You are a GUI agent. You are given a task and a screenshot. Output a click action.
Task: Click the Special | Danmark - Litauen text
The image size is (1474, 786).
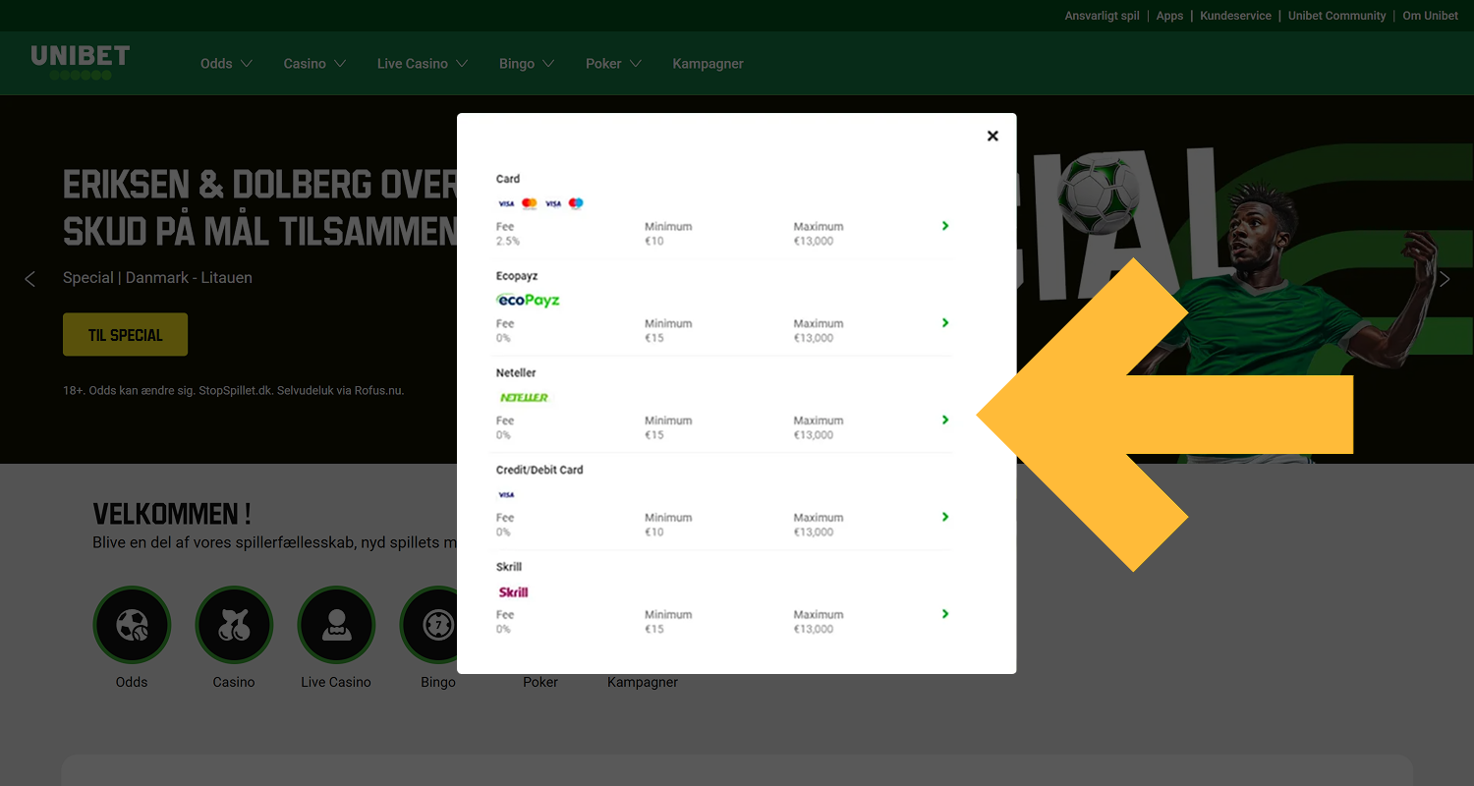tap(157, 278)
